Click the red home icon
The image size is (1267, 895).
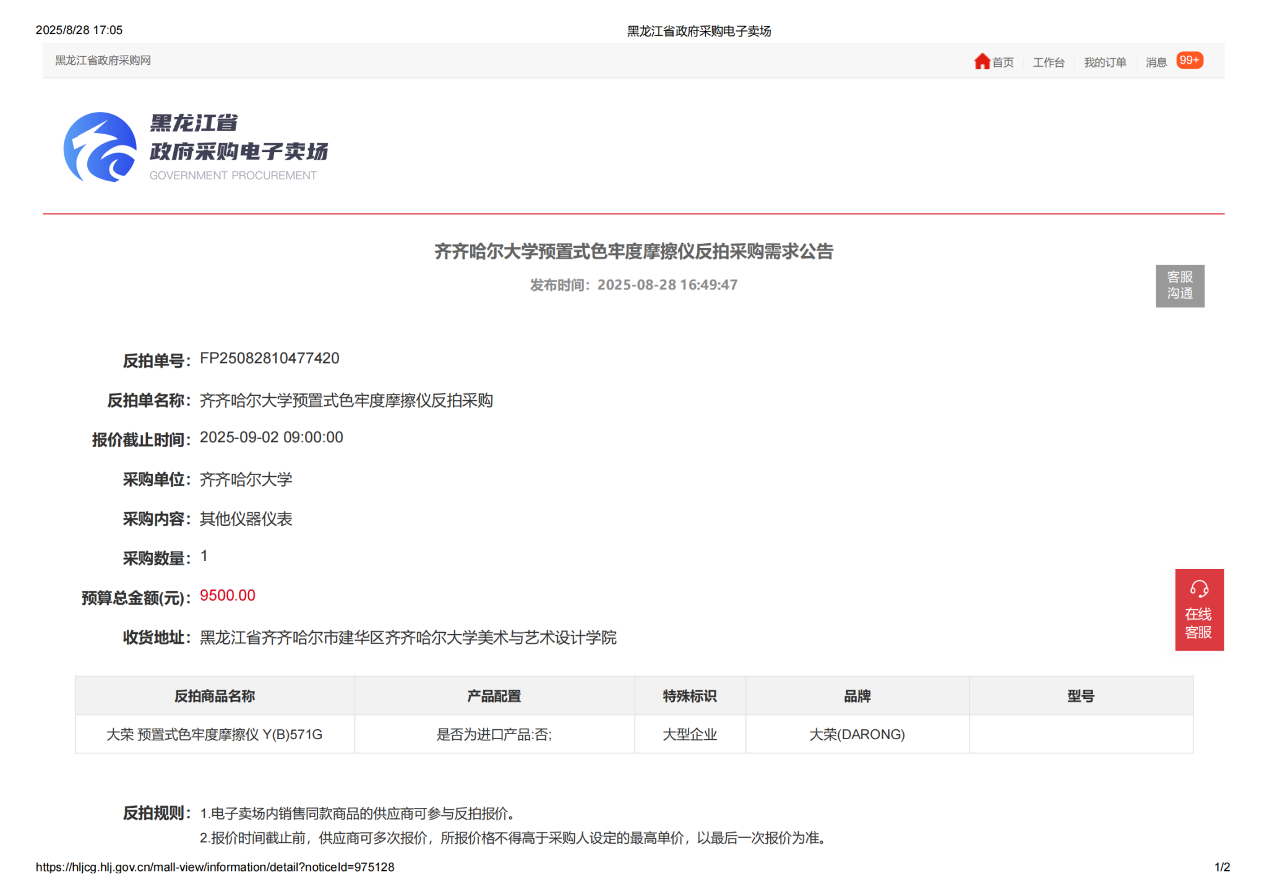point(982,61)
